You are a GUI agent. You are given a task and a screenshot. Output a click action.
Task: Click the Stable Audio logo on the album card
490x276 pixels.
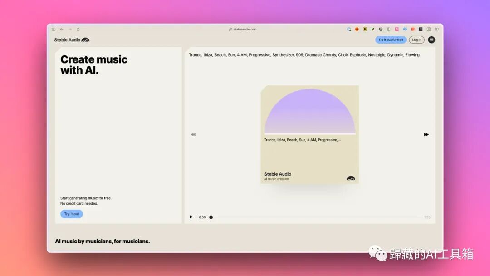pyautogui.click(x=351, y=178)
